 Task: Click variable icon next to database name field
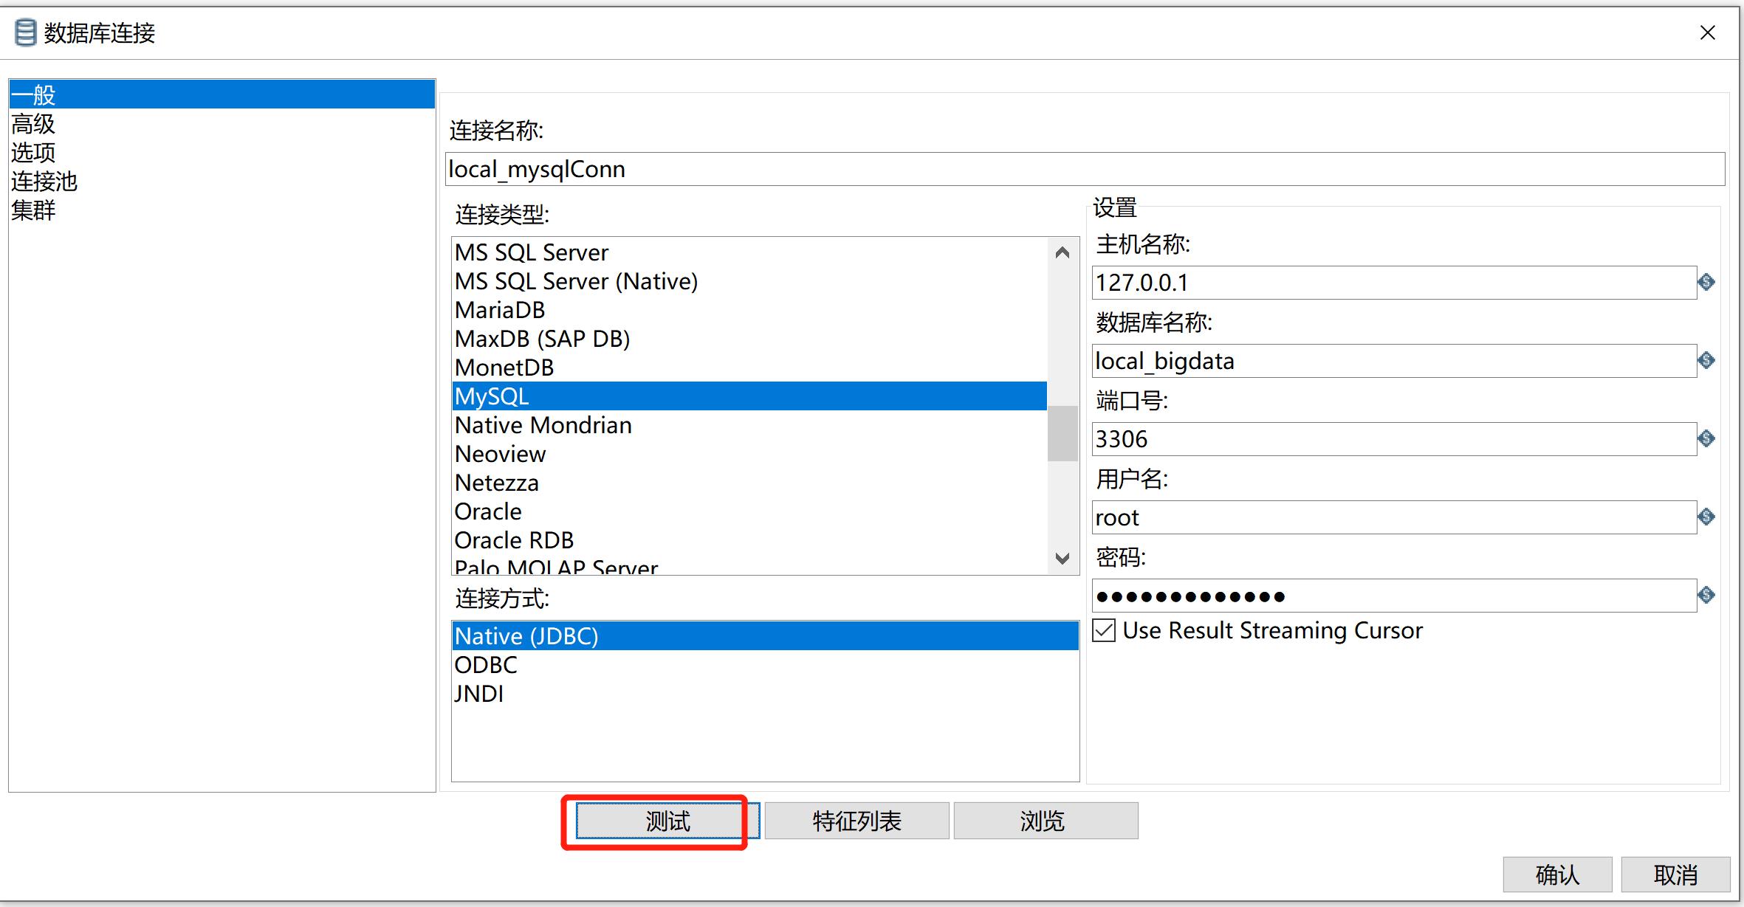pos(1706,360)
